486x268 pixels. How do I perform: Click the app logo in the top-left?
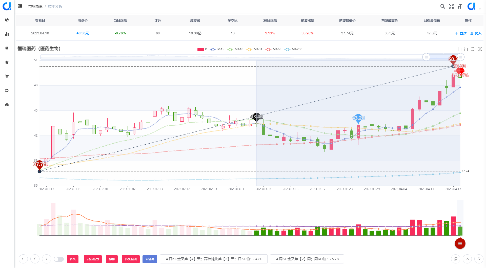(7, 6)
